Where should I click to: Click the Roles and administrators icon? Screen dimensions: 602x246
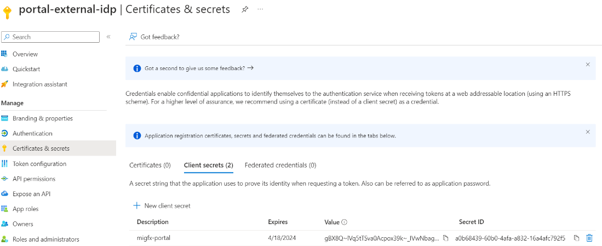tap(4, 239)
